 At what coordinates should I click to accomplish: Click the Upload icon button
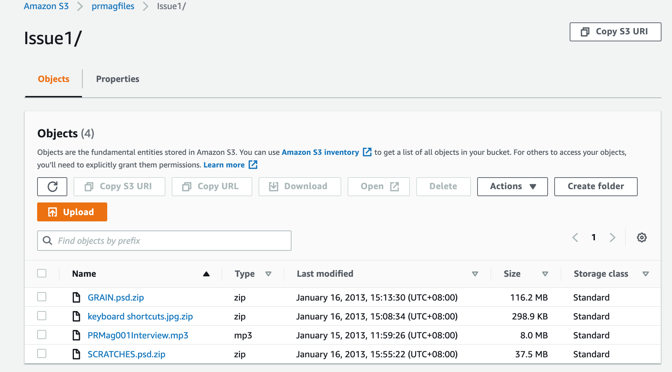pos(53,212)
